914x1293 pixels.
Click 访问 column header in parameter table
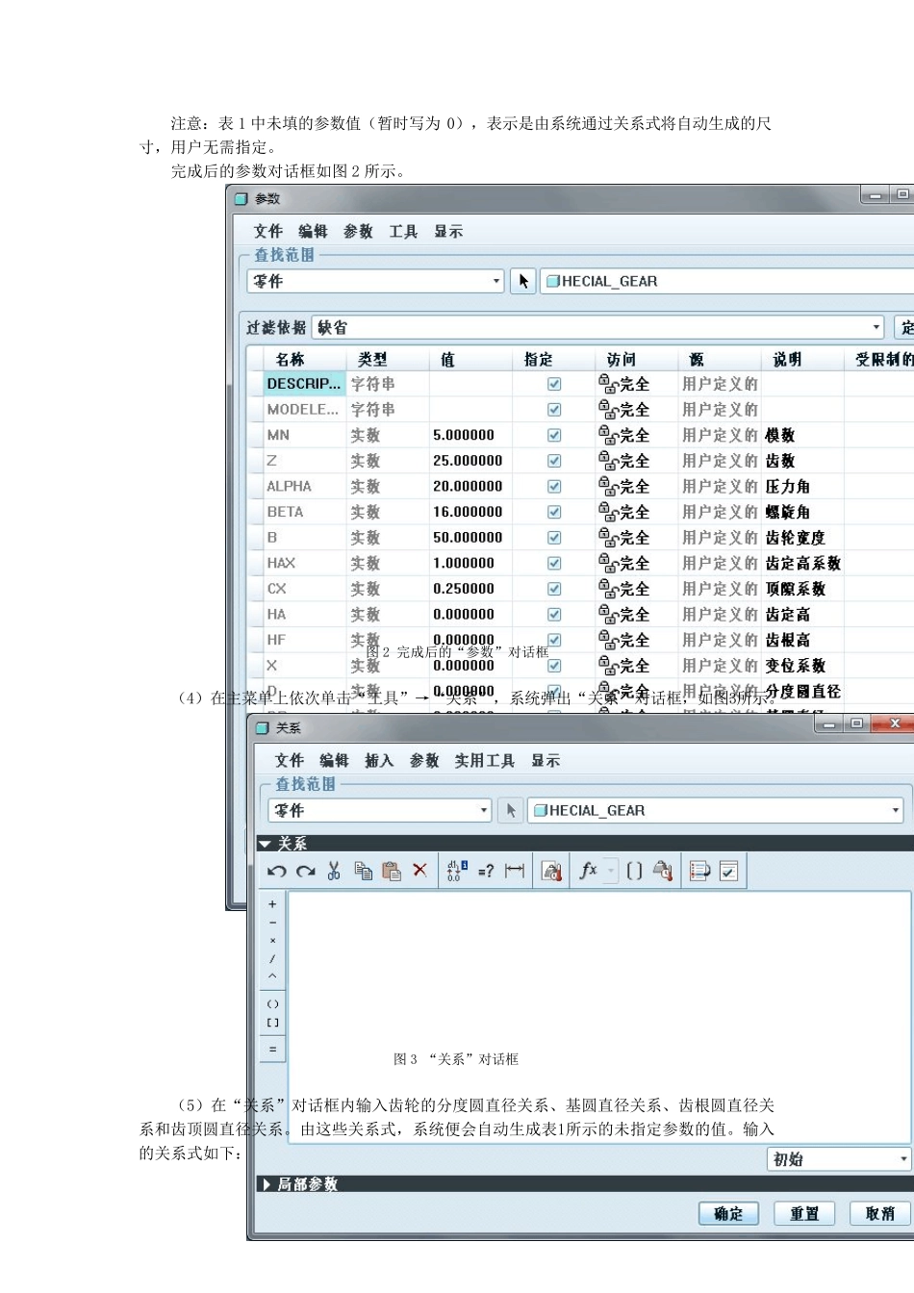pyautogui.click(x=622, y=359)
